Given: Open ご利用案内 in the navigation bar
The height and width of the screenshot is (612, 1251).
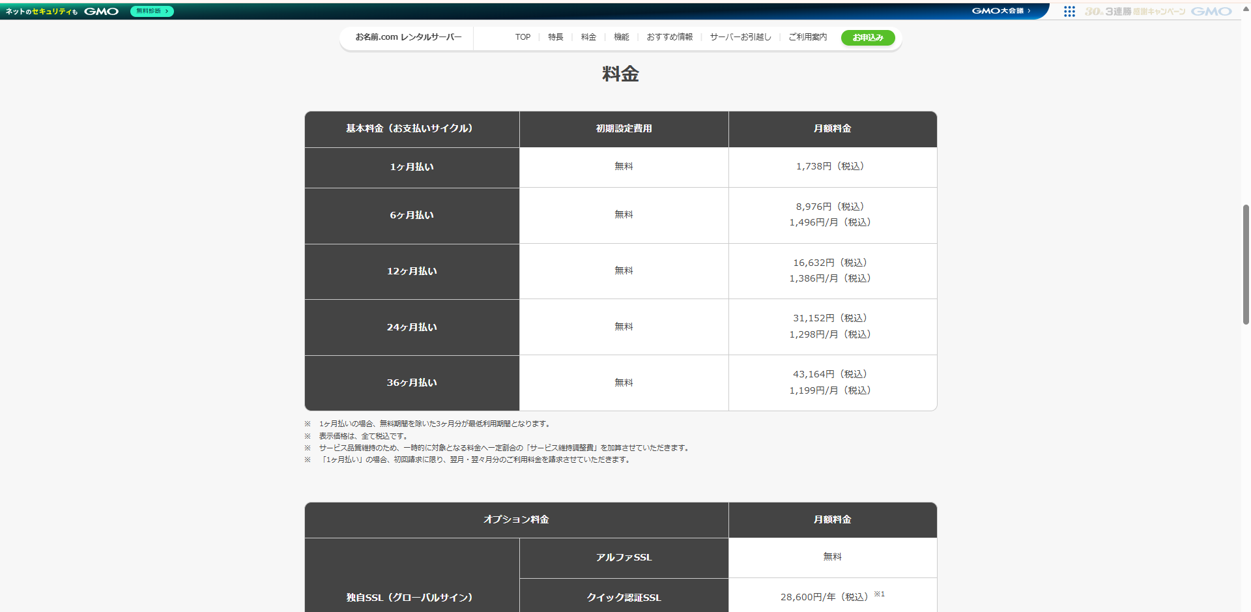Looking at the screenshot, I should [807, 37].
